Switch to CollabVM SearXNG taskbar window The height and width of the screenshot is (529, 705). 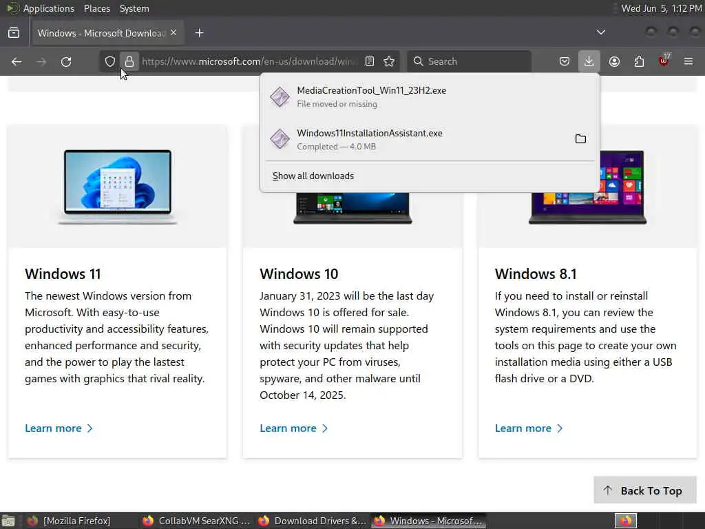196,521
